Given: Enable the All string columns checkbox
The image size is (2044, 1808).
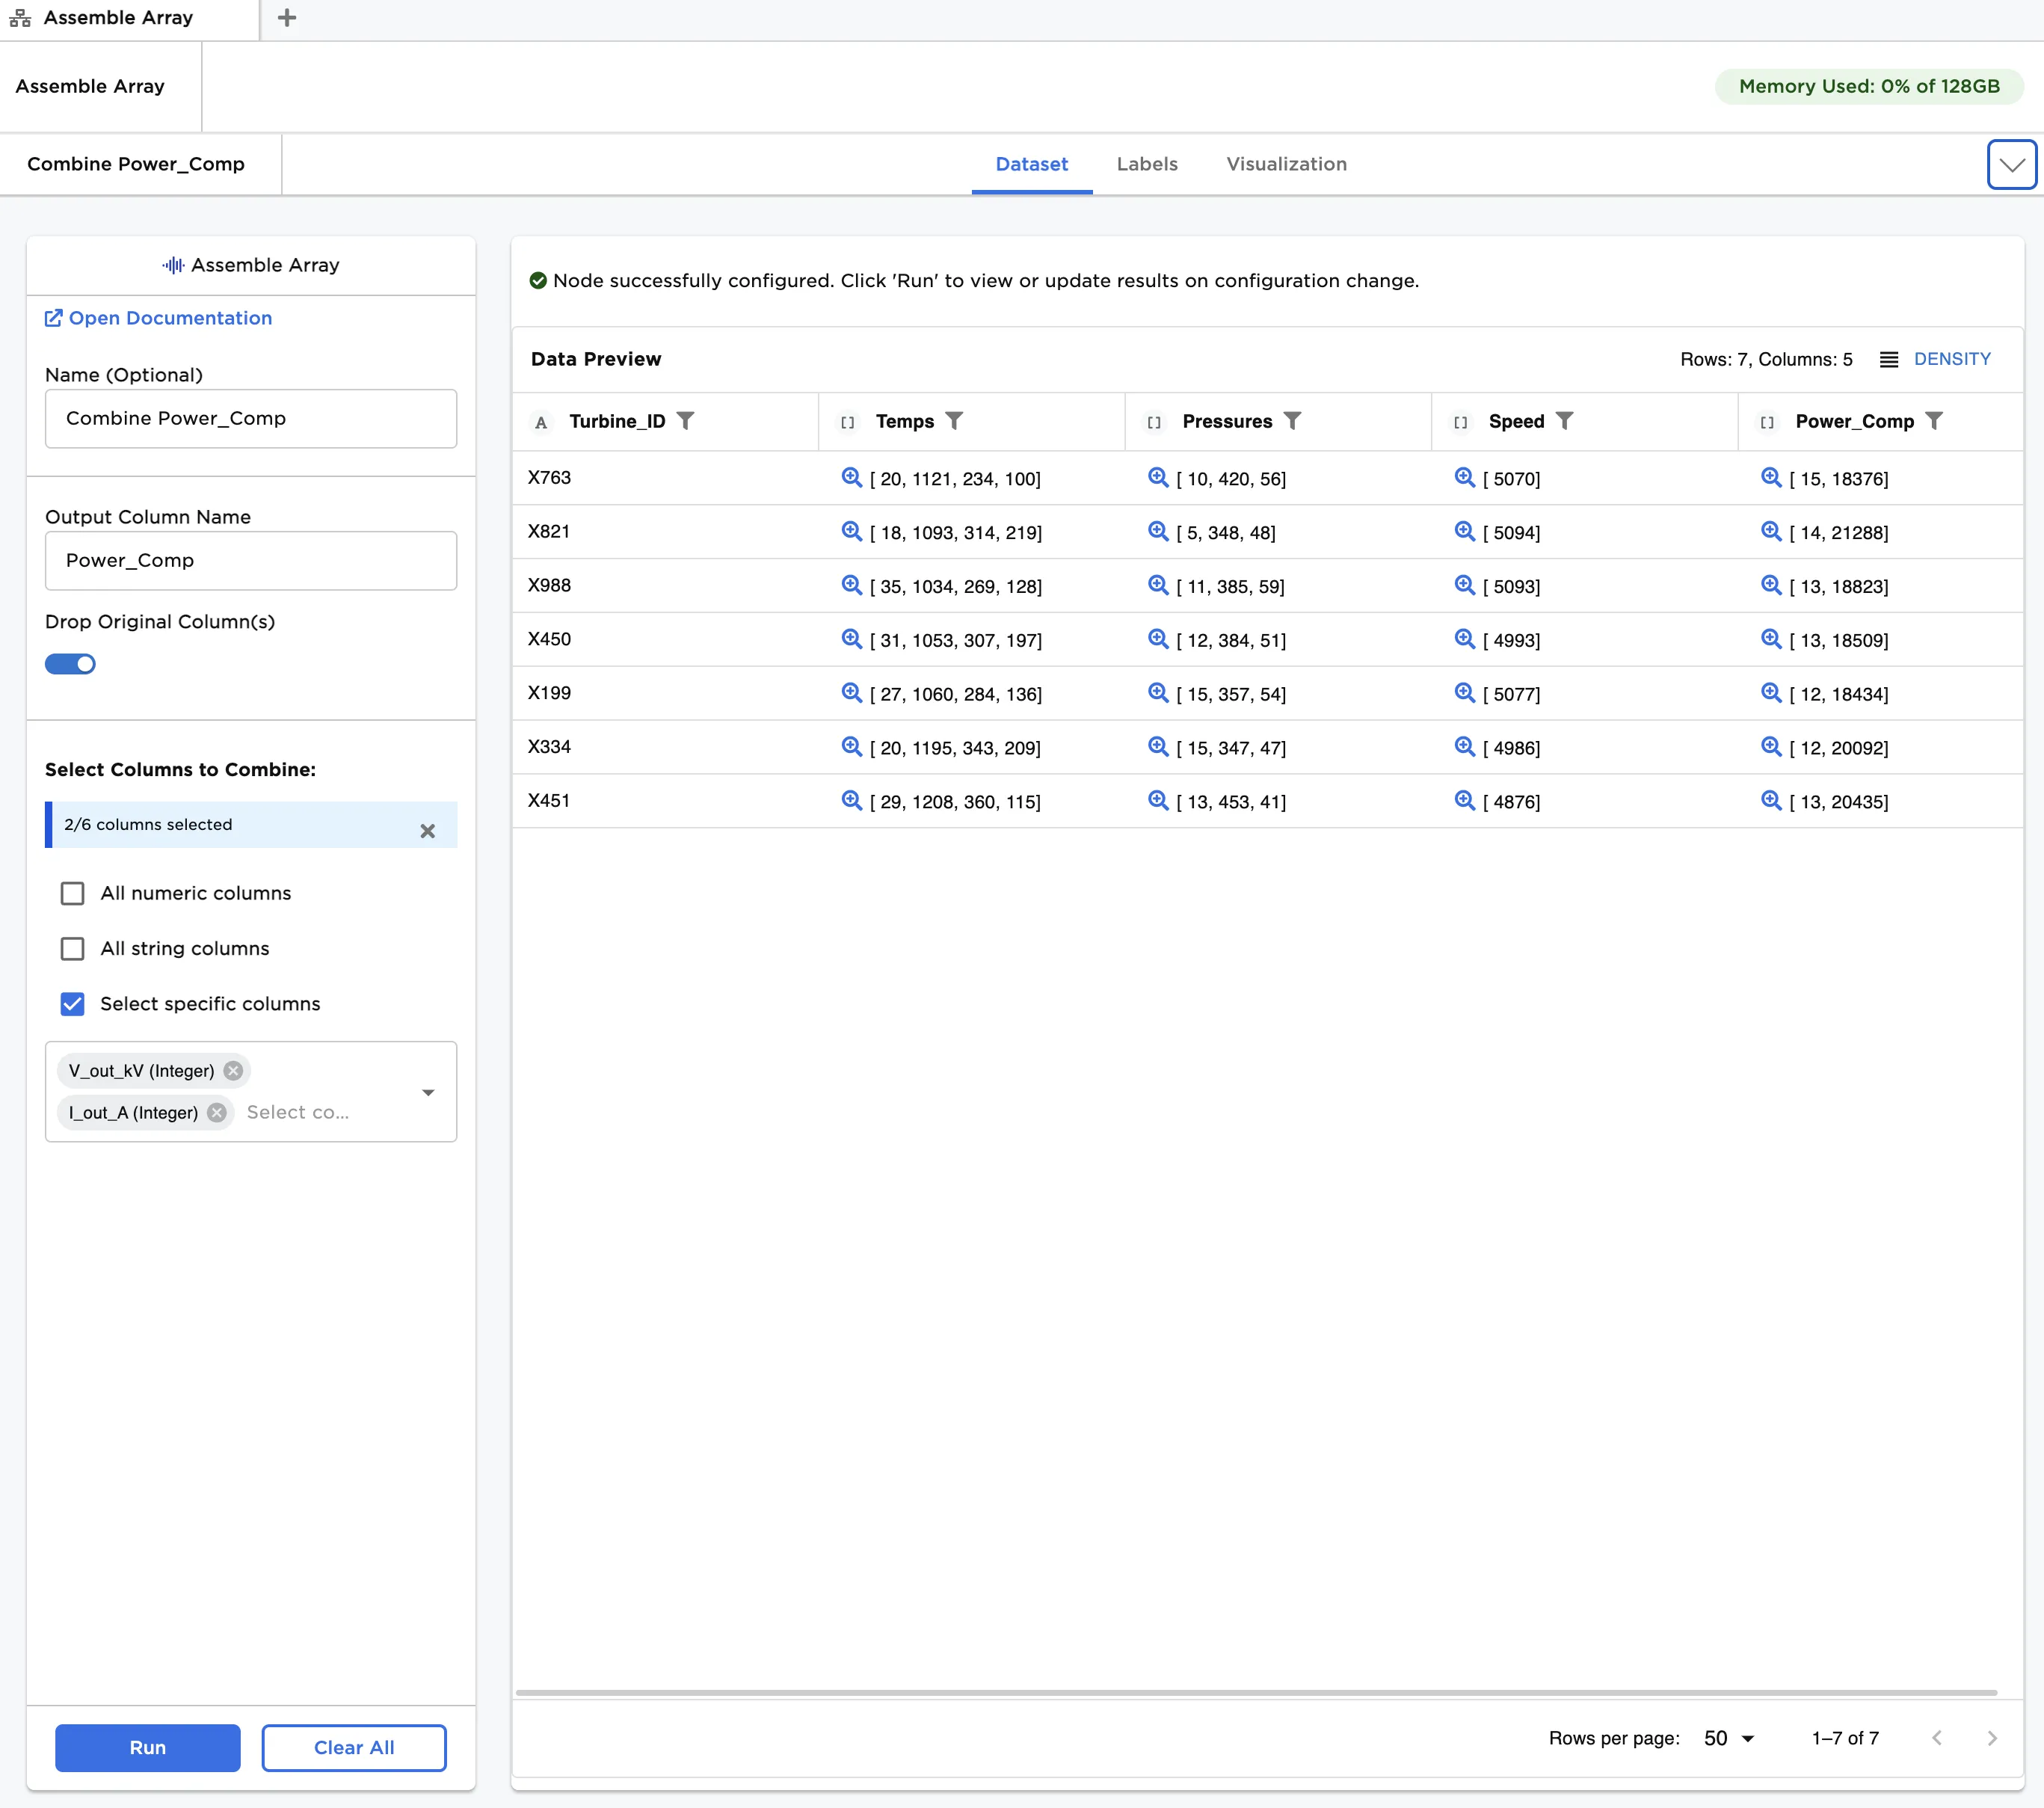Looking at the screenshot, I should coord(73,948).
